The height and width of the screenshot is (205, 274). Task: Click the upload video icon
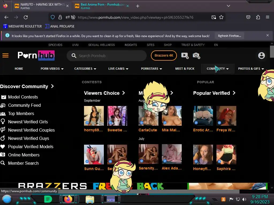click(185, 56)
